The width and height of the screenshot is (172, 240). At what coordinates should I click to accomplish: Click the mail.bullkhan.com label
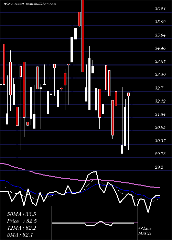[40, 4]
